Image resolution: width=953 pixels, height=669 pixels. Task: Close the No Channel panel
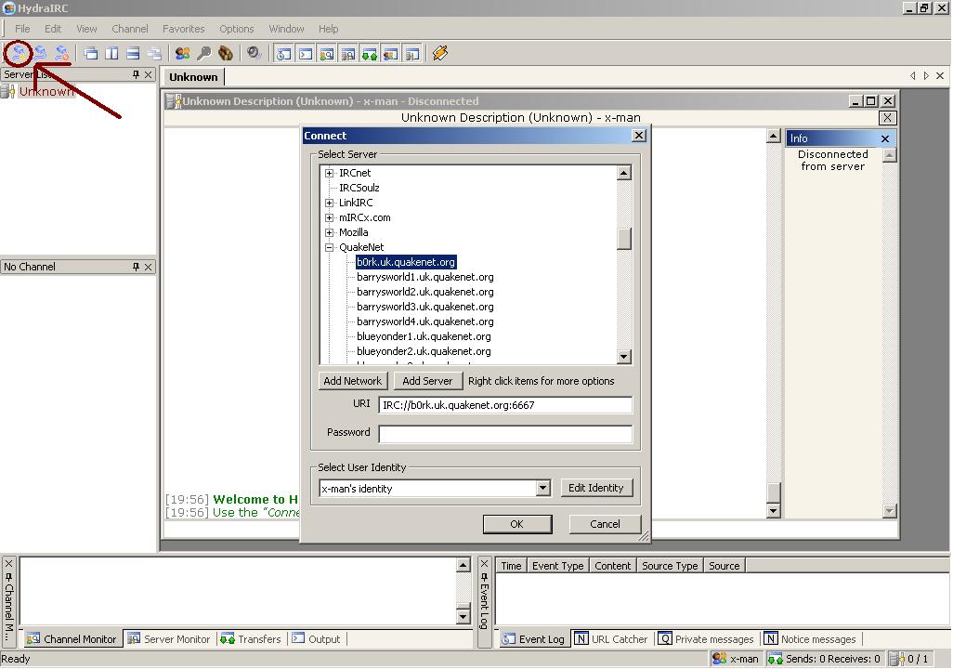point(149,267)
